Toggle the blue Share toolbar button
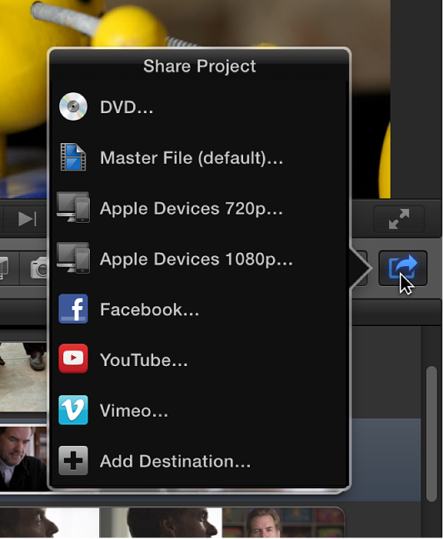Image resolution: width=443 pixels, height=539 pixels. 403,269
